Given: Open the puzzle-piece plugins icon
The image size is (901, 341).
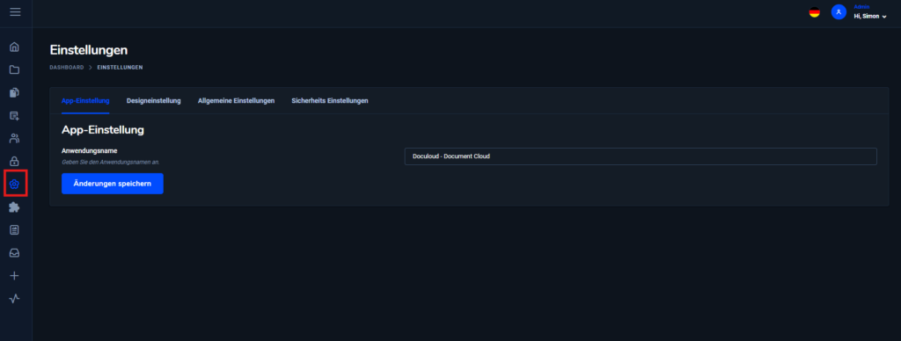Looking at the screenshot, I should [14, 207].
